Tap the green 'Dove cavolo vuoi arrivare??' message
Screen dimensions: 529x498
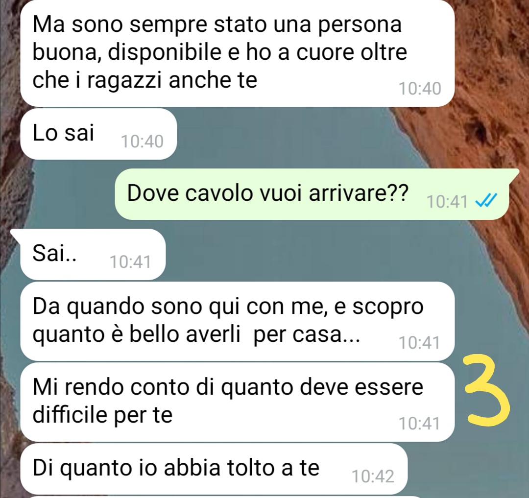point(312,194)
